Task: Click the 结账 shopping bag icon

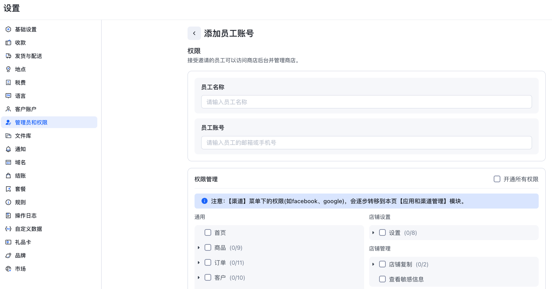Action: pos(8,176)
